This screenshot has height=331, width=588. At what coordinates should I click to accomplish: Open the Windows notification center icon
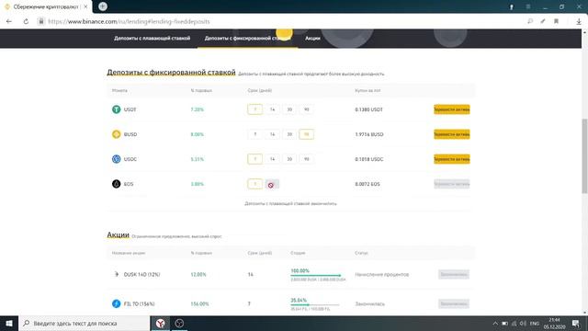pos(576,324)
